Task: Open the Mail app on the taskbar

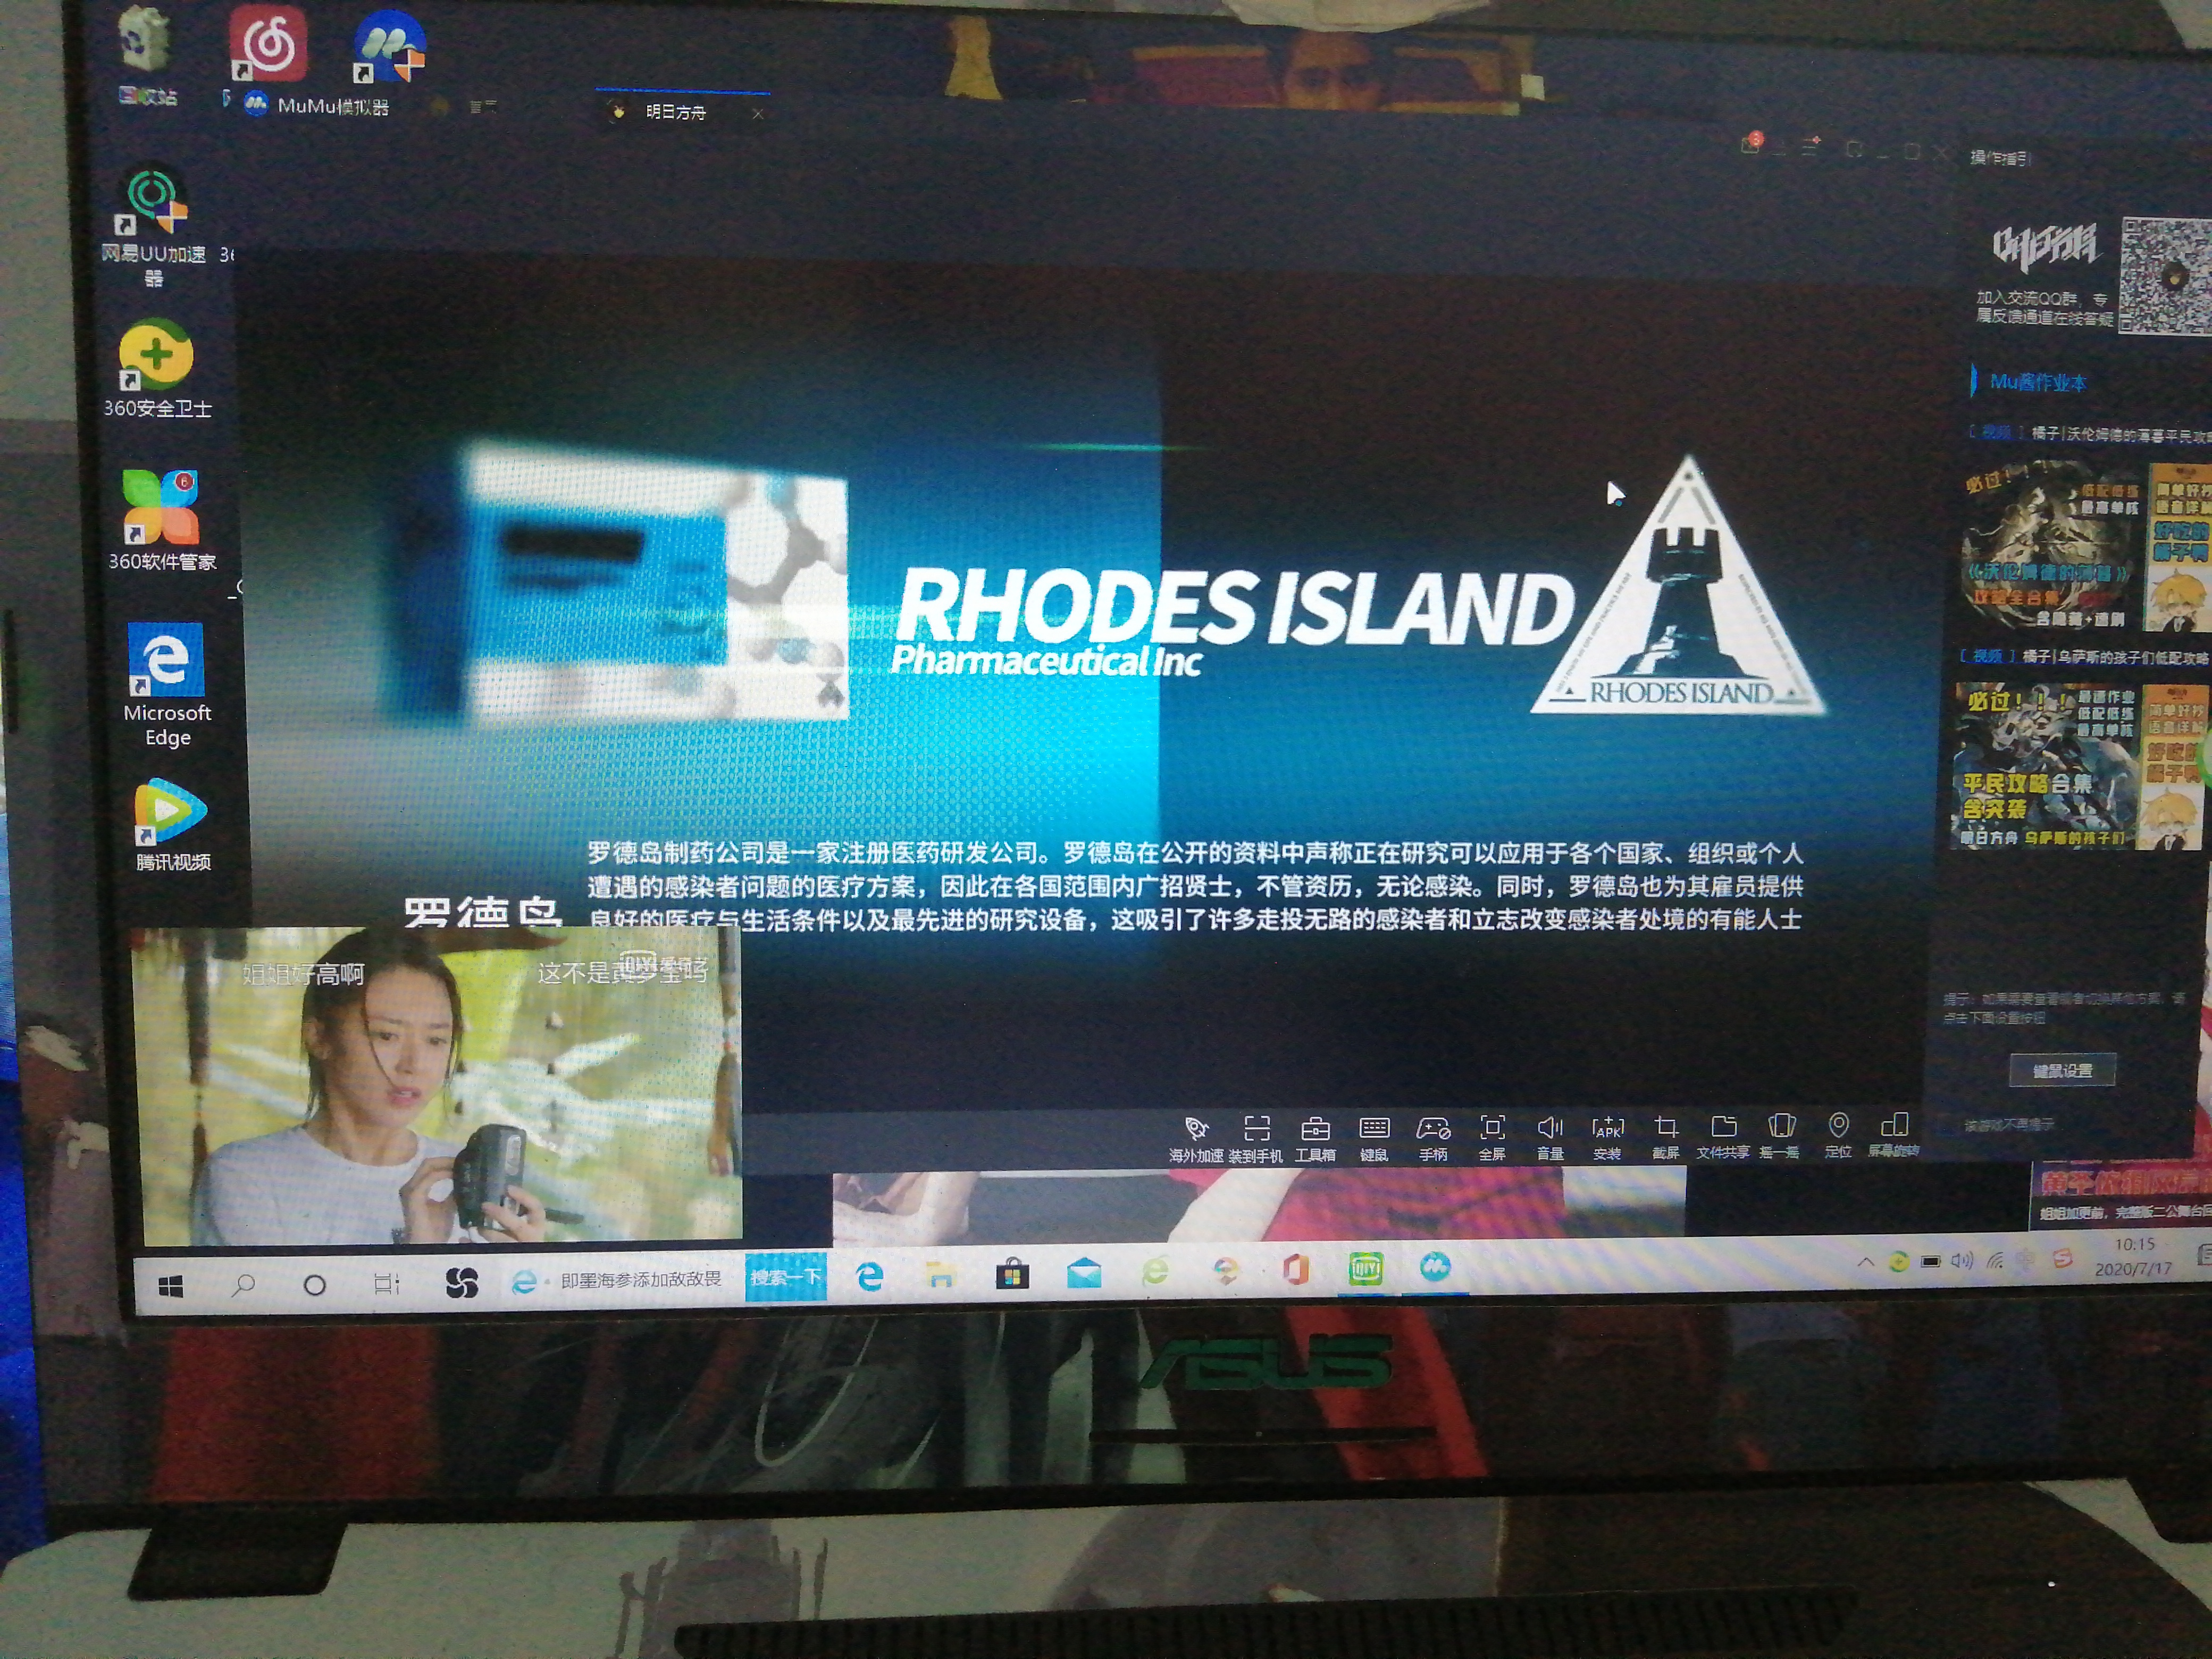Action: pyautogui.click(x=1084, y=1272)
